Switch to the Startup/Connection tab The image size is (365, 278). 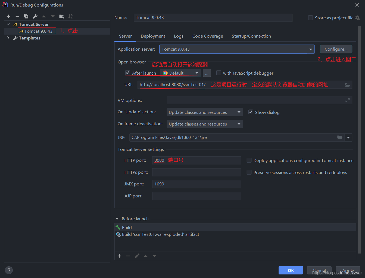click(x=251, y=36)
